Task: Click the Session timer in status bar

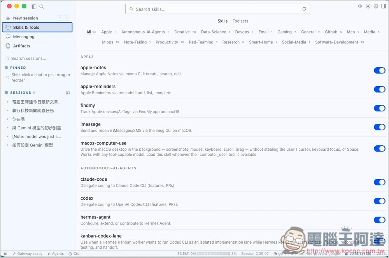Action: [x=255, y=254]
